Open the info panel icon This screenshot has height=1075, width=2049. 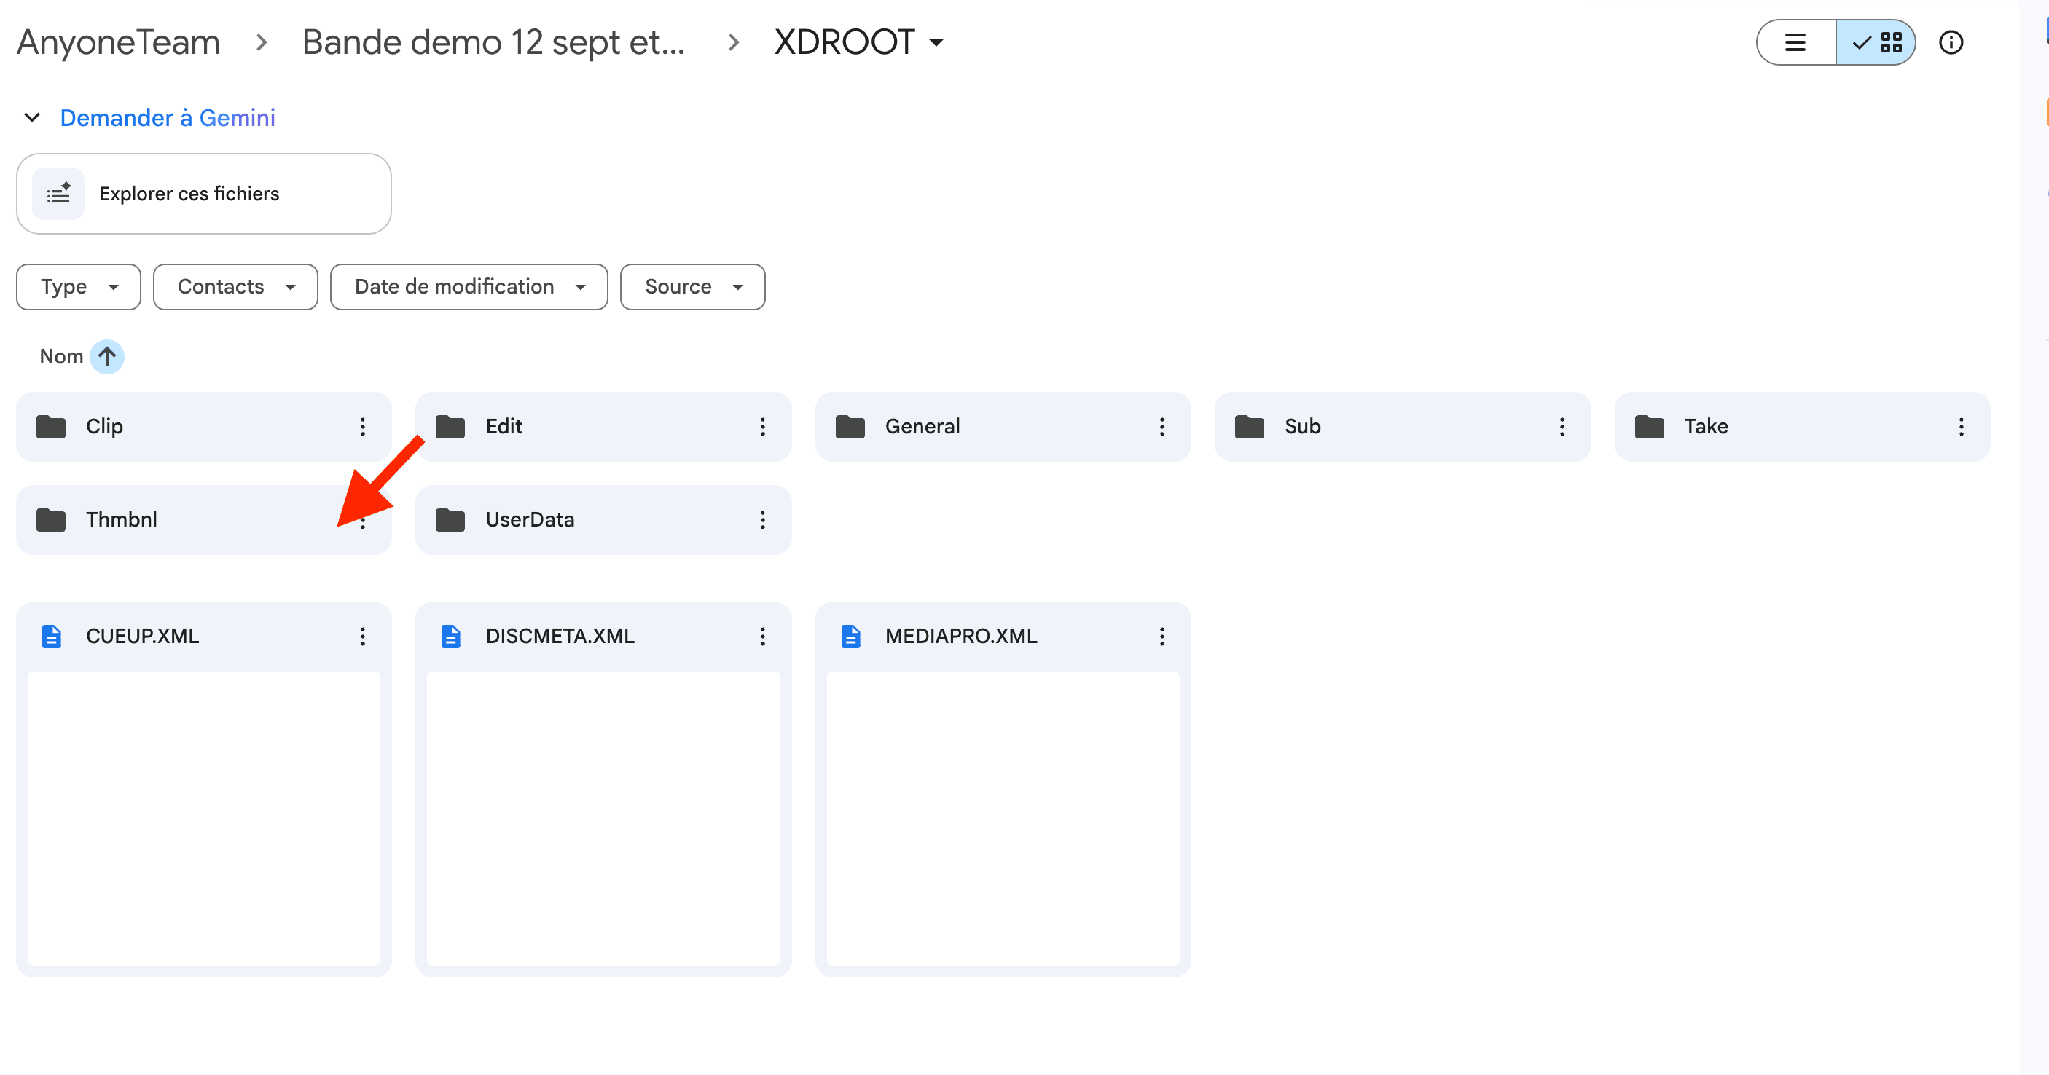tap(1951, 42)
